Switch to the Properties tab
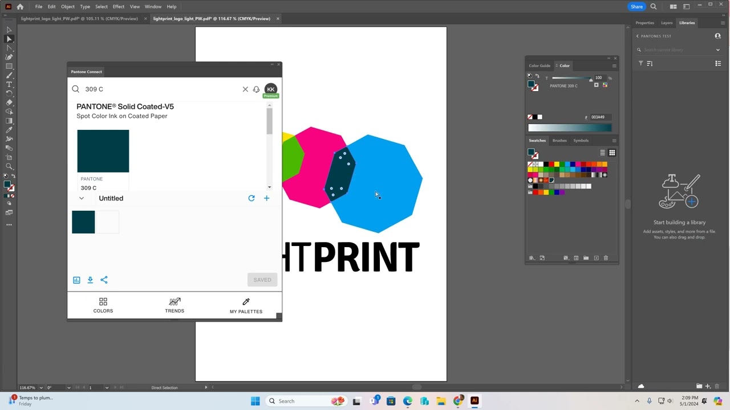This screenshot has height=410, width=730. tap(645, 23)
